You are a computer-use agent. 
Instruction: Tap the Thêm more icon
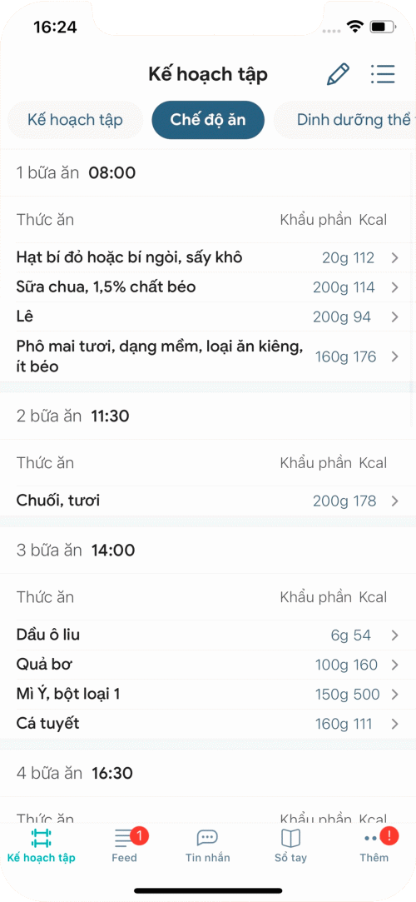(374, 838)
